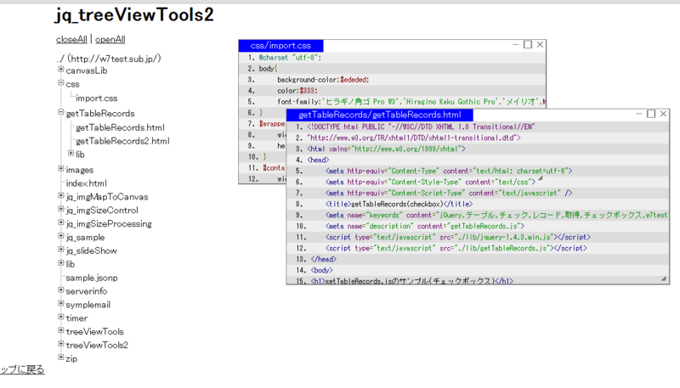Click the background-color:#ededed code line
Image resolution: width=680 pixels, height=388 pixels.
pos(392,80)
